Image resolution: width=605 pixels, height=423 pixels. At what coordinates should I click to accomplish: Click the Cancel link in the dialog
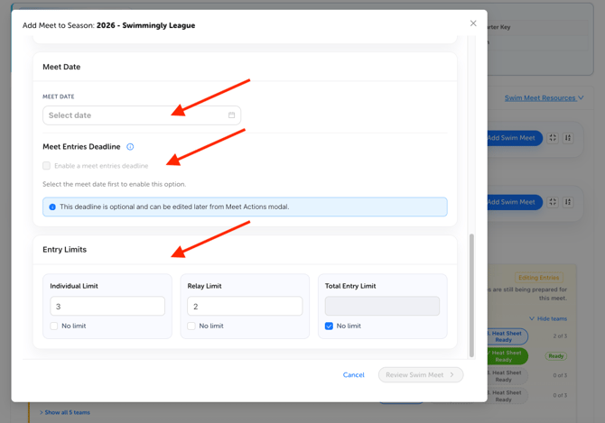pos(353,375)
